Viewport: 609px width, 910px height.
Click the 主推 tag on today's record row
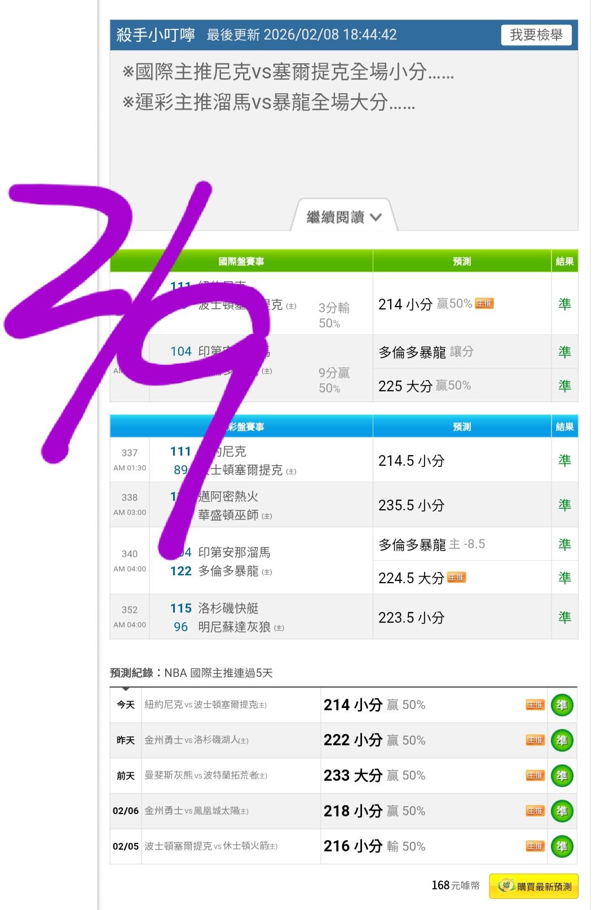point(535,705)
